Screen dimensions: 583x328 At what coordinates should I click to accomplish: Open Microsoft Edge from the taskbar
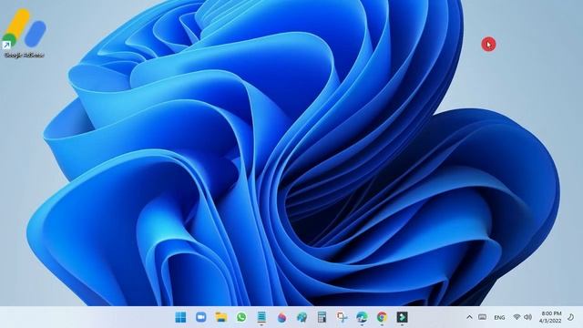click(363, 317)
